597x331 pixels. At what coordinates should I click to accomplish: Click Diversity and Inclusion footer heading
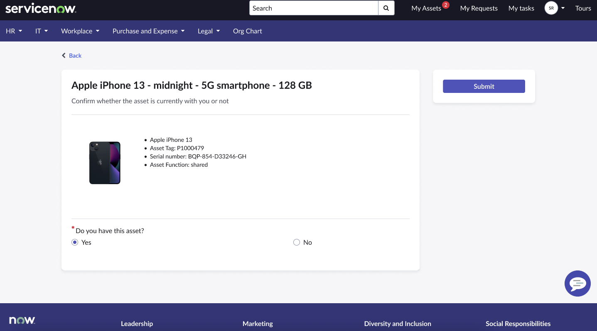click(398, 324)
